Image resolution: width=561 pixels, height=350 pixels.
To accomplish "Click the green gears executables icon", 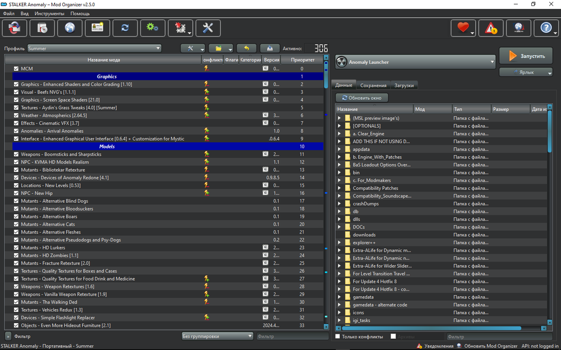I will click(152, 27).
